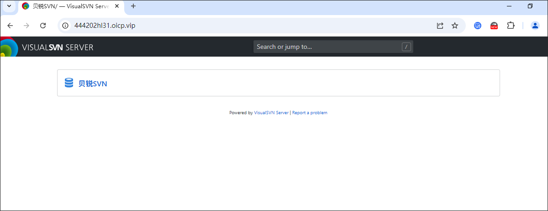Click the 'Powered by' footer text
The height and width of the screenshot is (211, 548).
[x=241, y=113]
